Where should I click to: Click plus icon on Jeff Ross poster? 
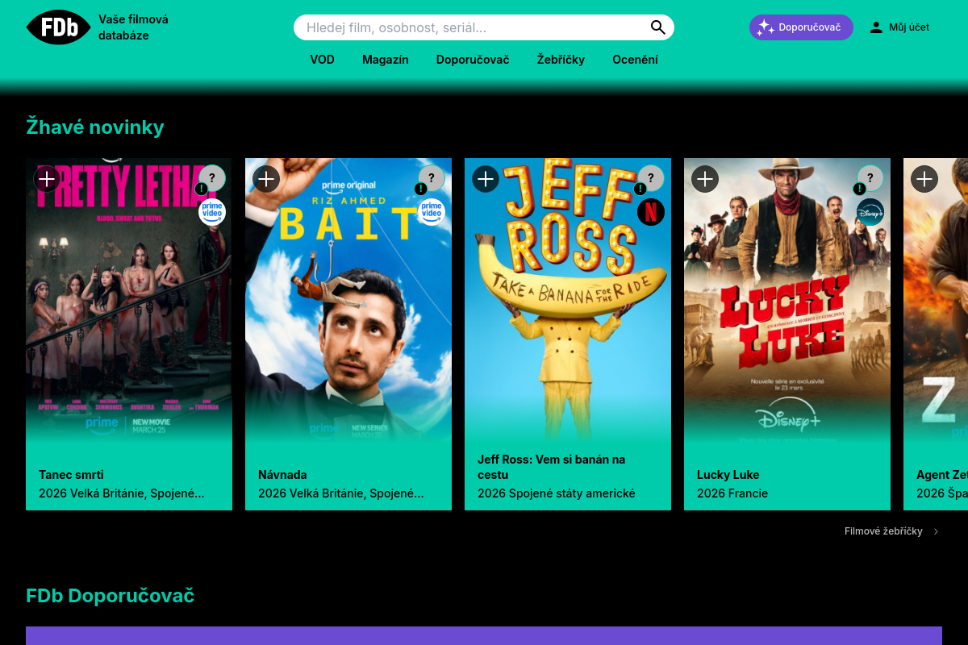(486, 179)
